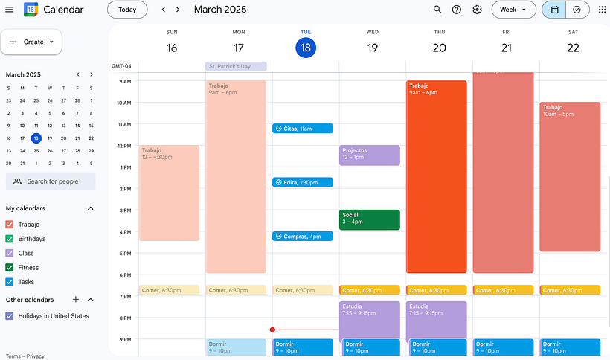
Task: Open Saturday Dormir 9-10pm event
Action: (x=570, y=347)
